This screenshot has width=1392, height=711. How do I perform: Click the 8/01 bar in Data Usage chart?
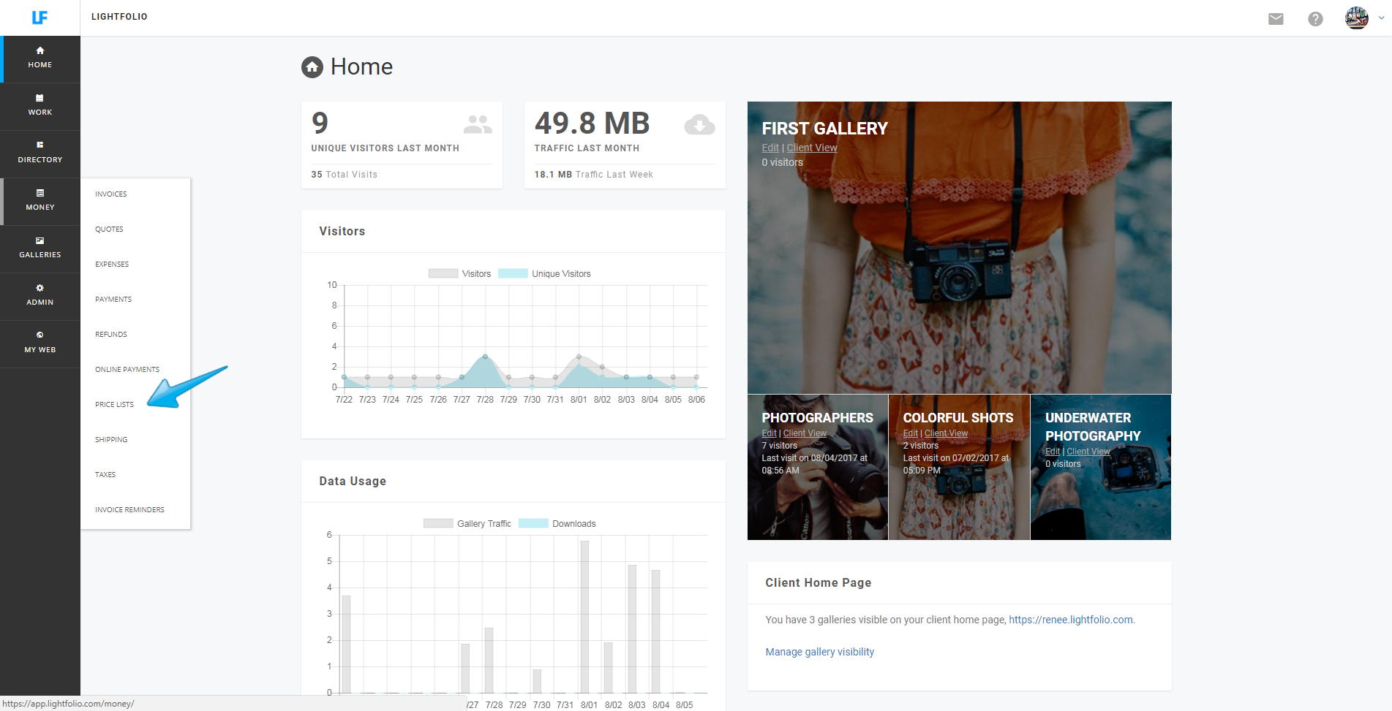(584, 617)
